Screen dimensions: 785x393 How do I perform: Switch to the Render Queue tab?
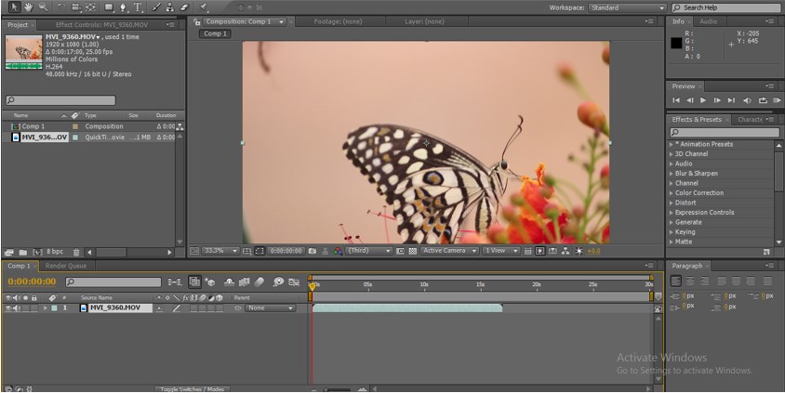(x=64, y=266)
